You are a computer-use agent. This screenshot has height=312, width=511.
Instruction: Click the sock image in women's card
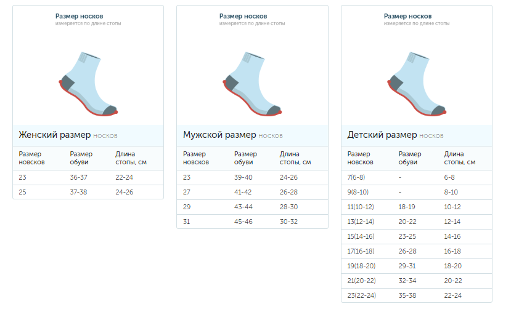(x=88, y=84)
